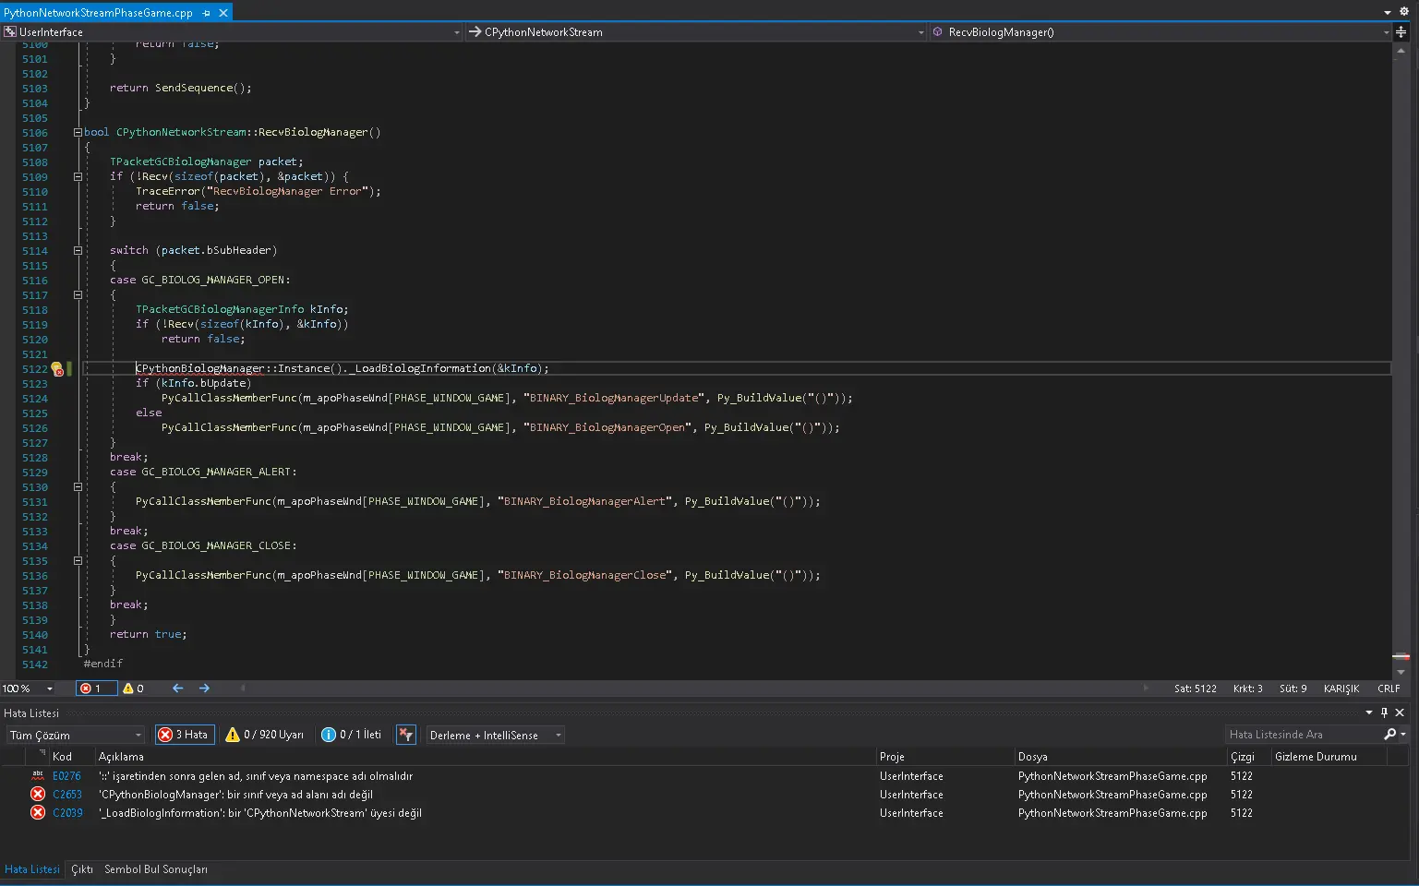Click the red error icon for C2039
The height and width of the screenshot is (886, 1419).
coord(38,813)
